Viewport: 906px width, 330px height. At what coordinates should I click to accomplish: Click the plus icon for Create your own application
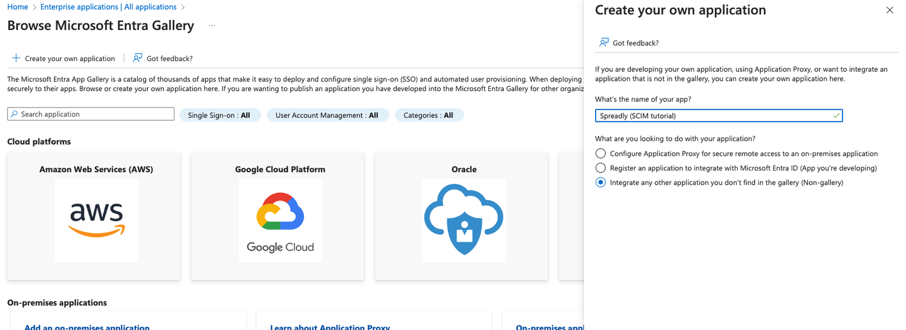[16, 58]
